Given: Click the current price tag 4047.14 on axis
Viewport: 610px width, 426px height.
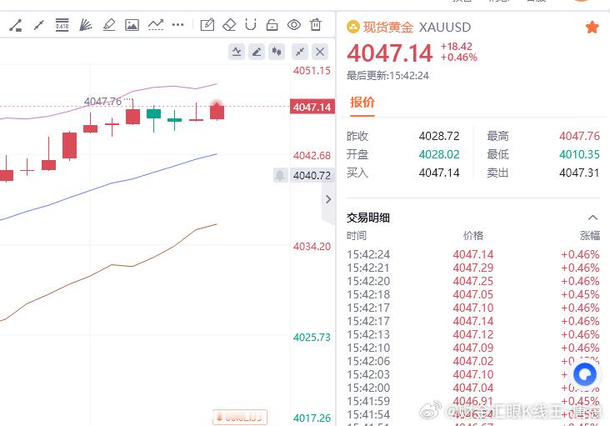Looking at the screenshot, I should pos(312,107).
